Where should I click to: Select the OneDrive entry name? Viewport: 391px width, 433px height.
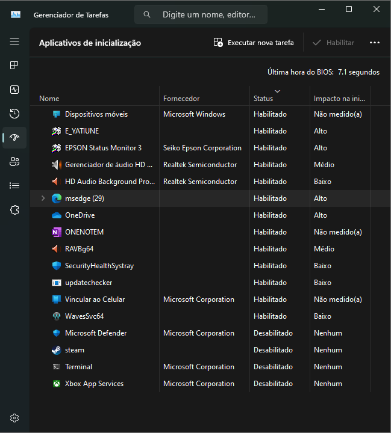80,215
